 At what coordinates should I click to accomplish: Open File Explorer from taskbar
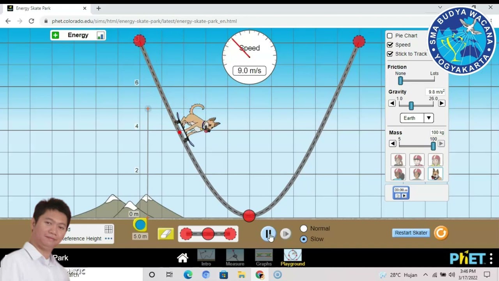[242, 275]
